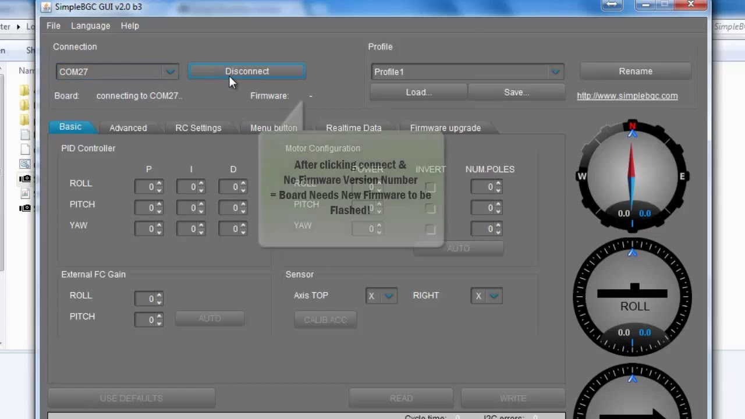Click the WRITE button
745x419 pixels.
pyautogui.click(x=513, y=398)
